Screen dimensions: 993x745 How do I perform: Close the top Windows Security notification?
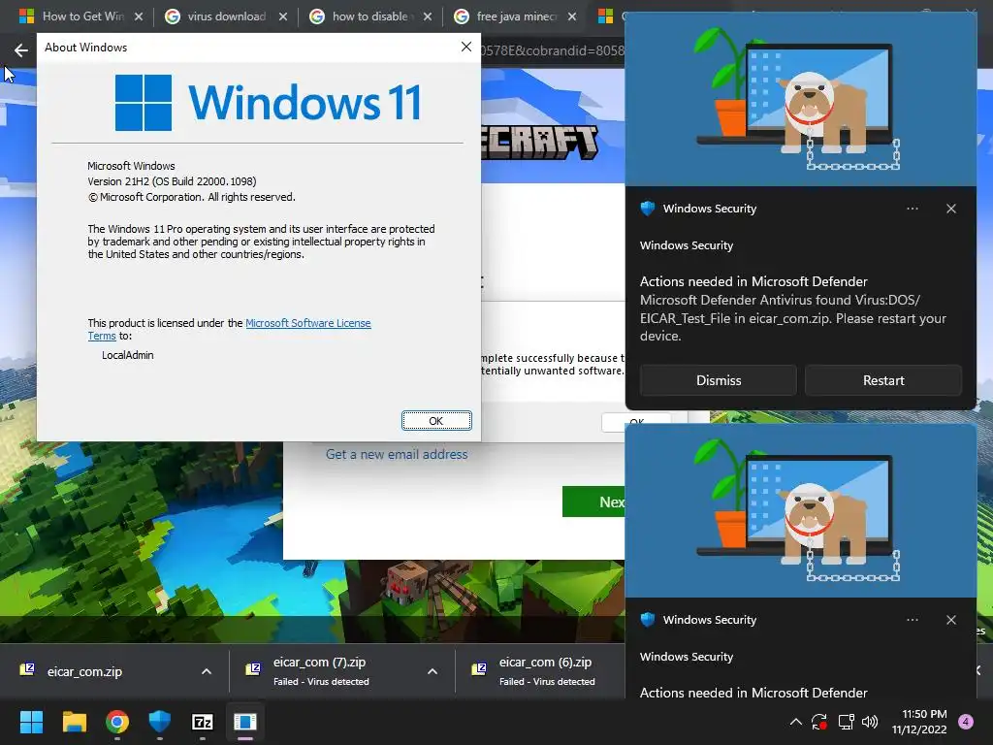(x=950, y=209)
